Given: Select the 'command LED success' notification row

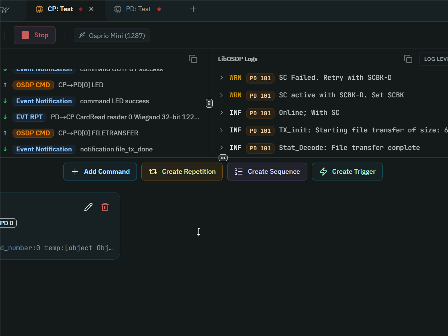Looking at the screenshot, I should point(104,101).
